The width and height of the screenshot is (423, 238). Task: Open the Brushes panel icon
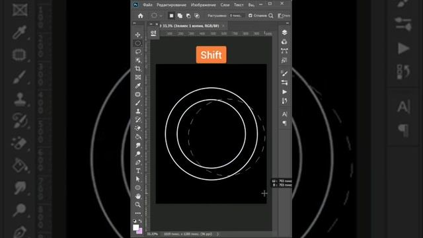point(284,73)
